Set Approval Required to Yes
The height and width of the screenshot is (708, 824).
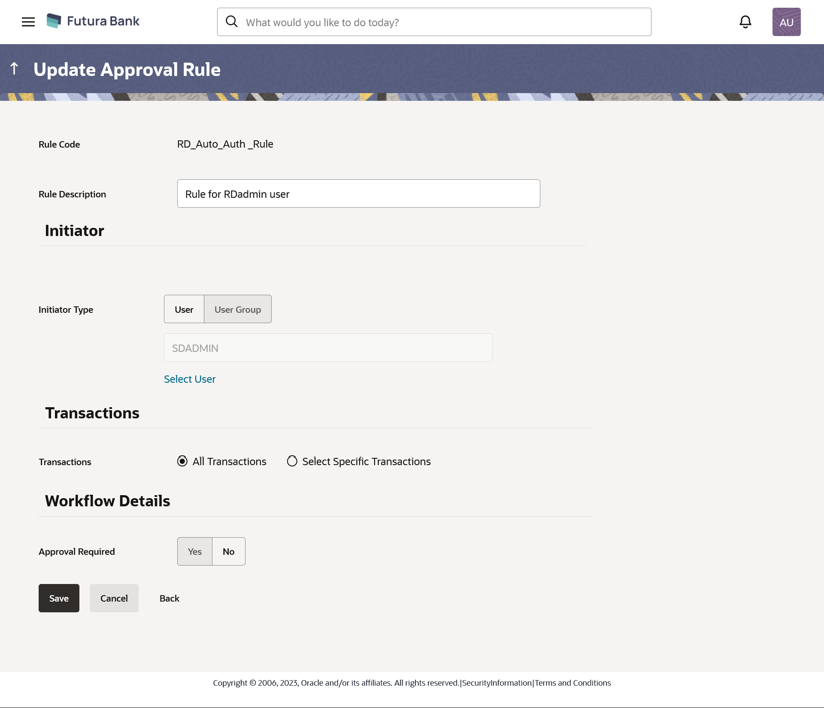coord(194,552)
